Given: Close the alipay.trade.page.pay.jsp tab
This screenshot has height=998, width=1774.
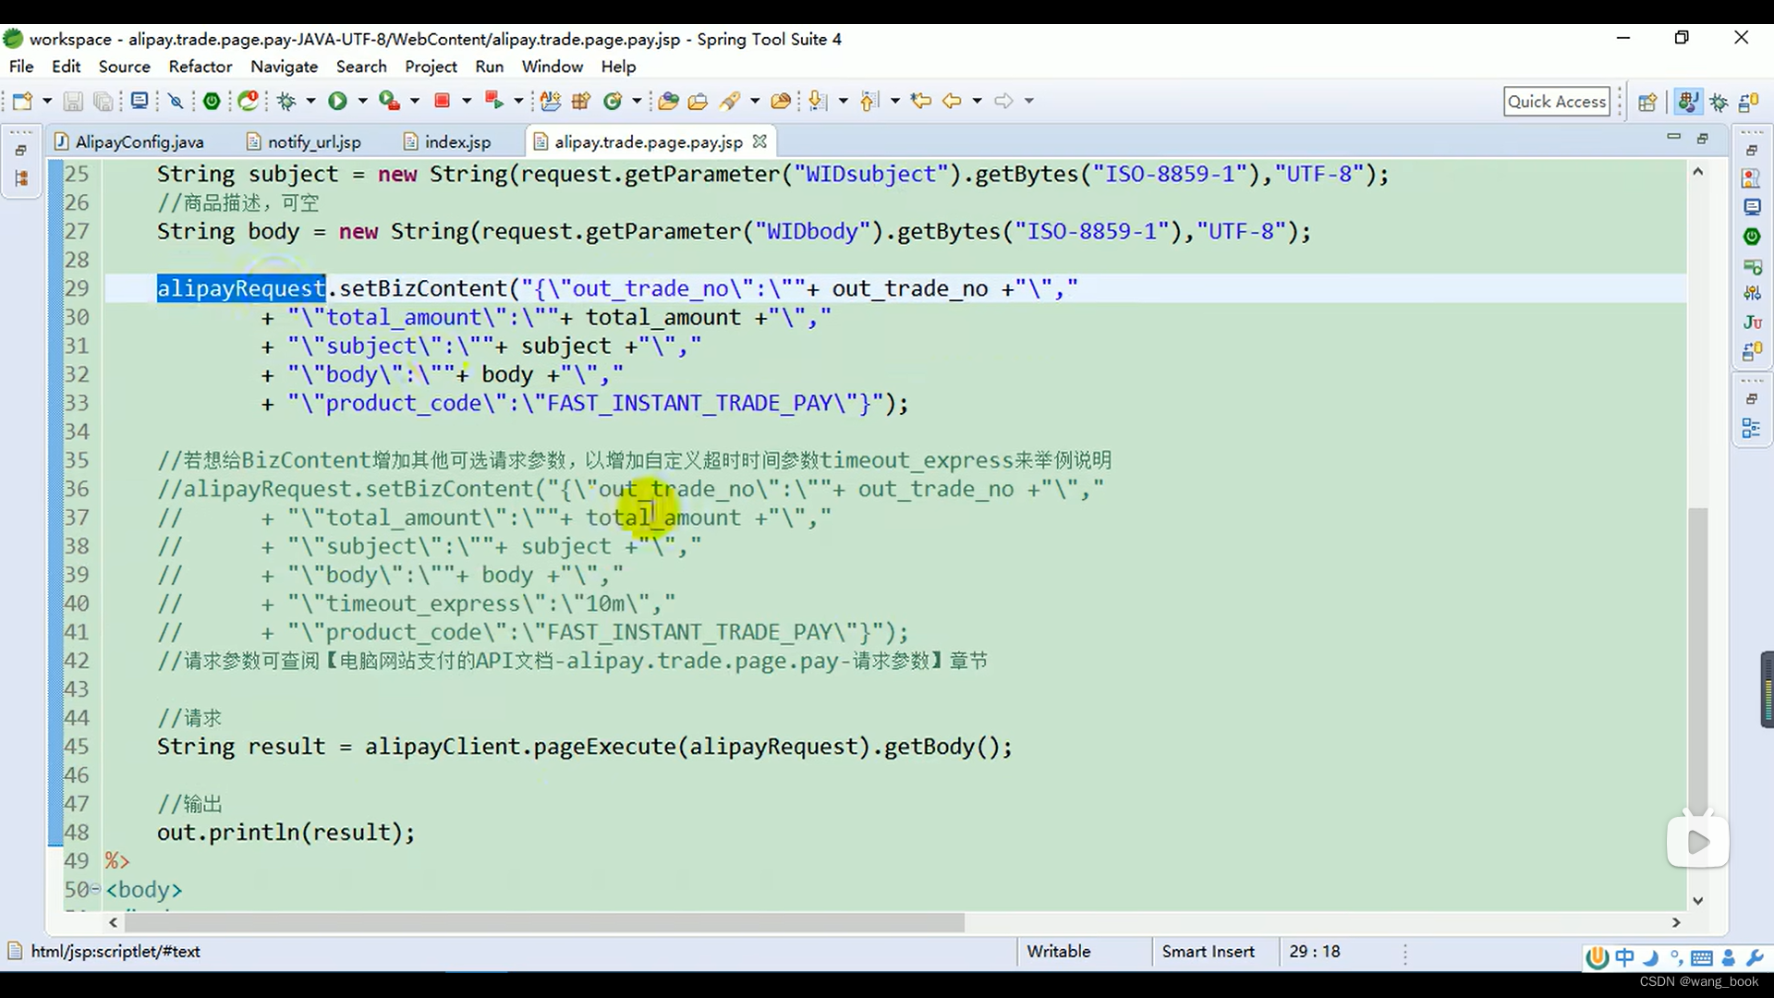Looking at the screenshot, I should 759,140.
